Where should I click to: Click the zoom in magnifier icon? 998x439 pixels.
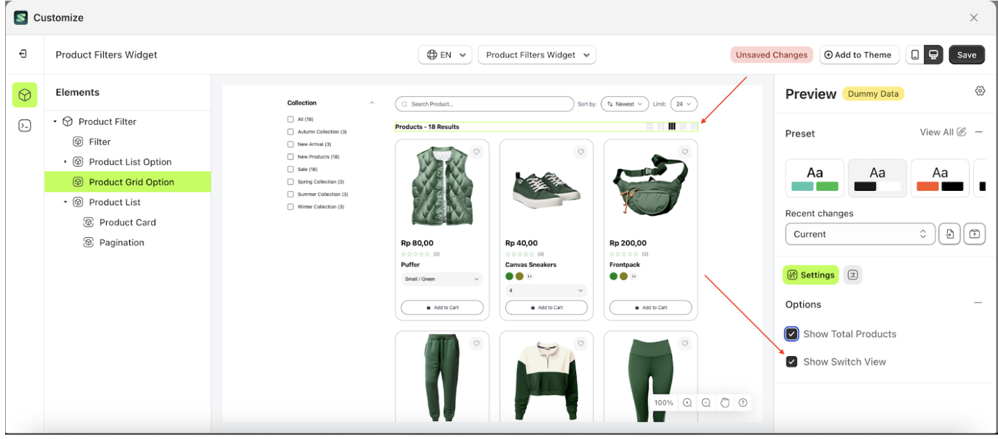click(x=687, y=403)
